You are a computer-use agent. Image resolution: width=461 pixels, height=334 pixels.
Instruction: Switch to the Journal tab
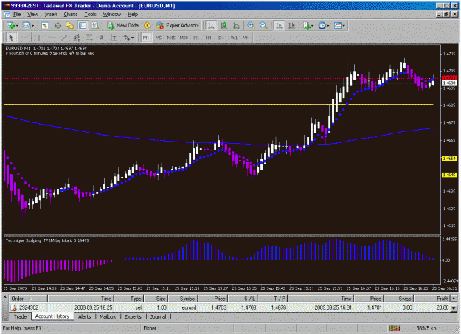coord(158,316)
